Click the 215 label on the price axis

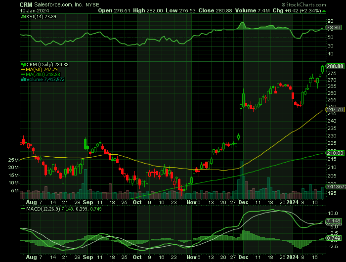point(332,159)
